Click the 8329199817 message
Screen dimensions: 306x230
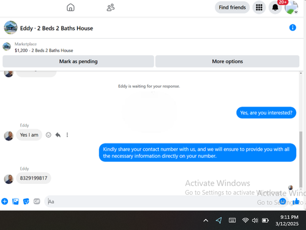(x=34, y=178)
